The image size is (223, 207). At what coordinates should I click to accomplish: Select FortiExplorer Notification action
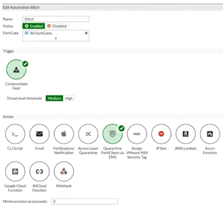point(64,134)
